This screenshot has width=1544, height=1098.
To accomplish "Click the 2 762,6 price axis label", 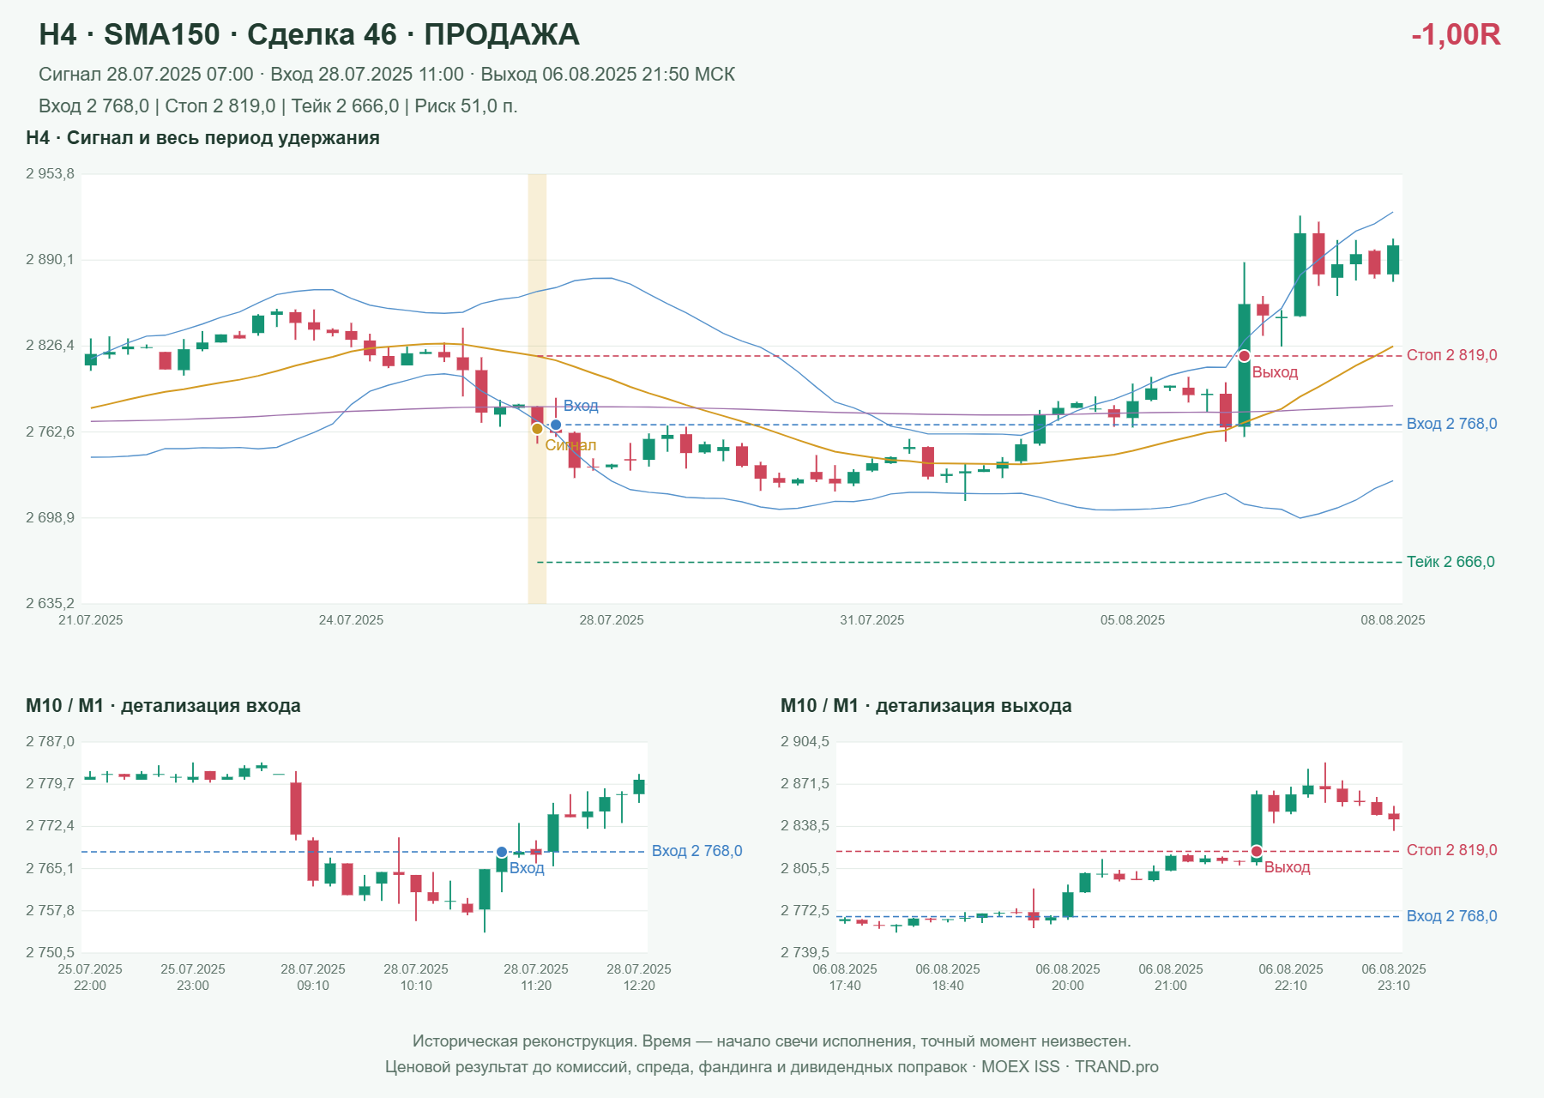I will click(50, 431).
